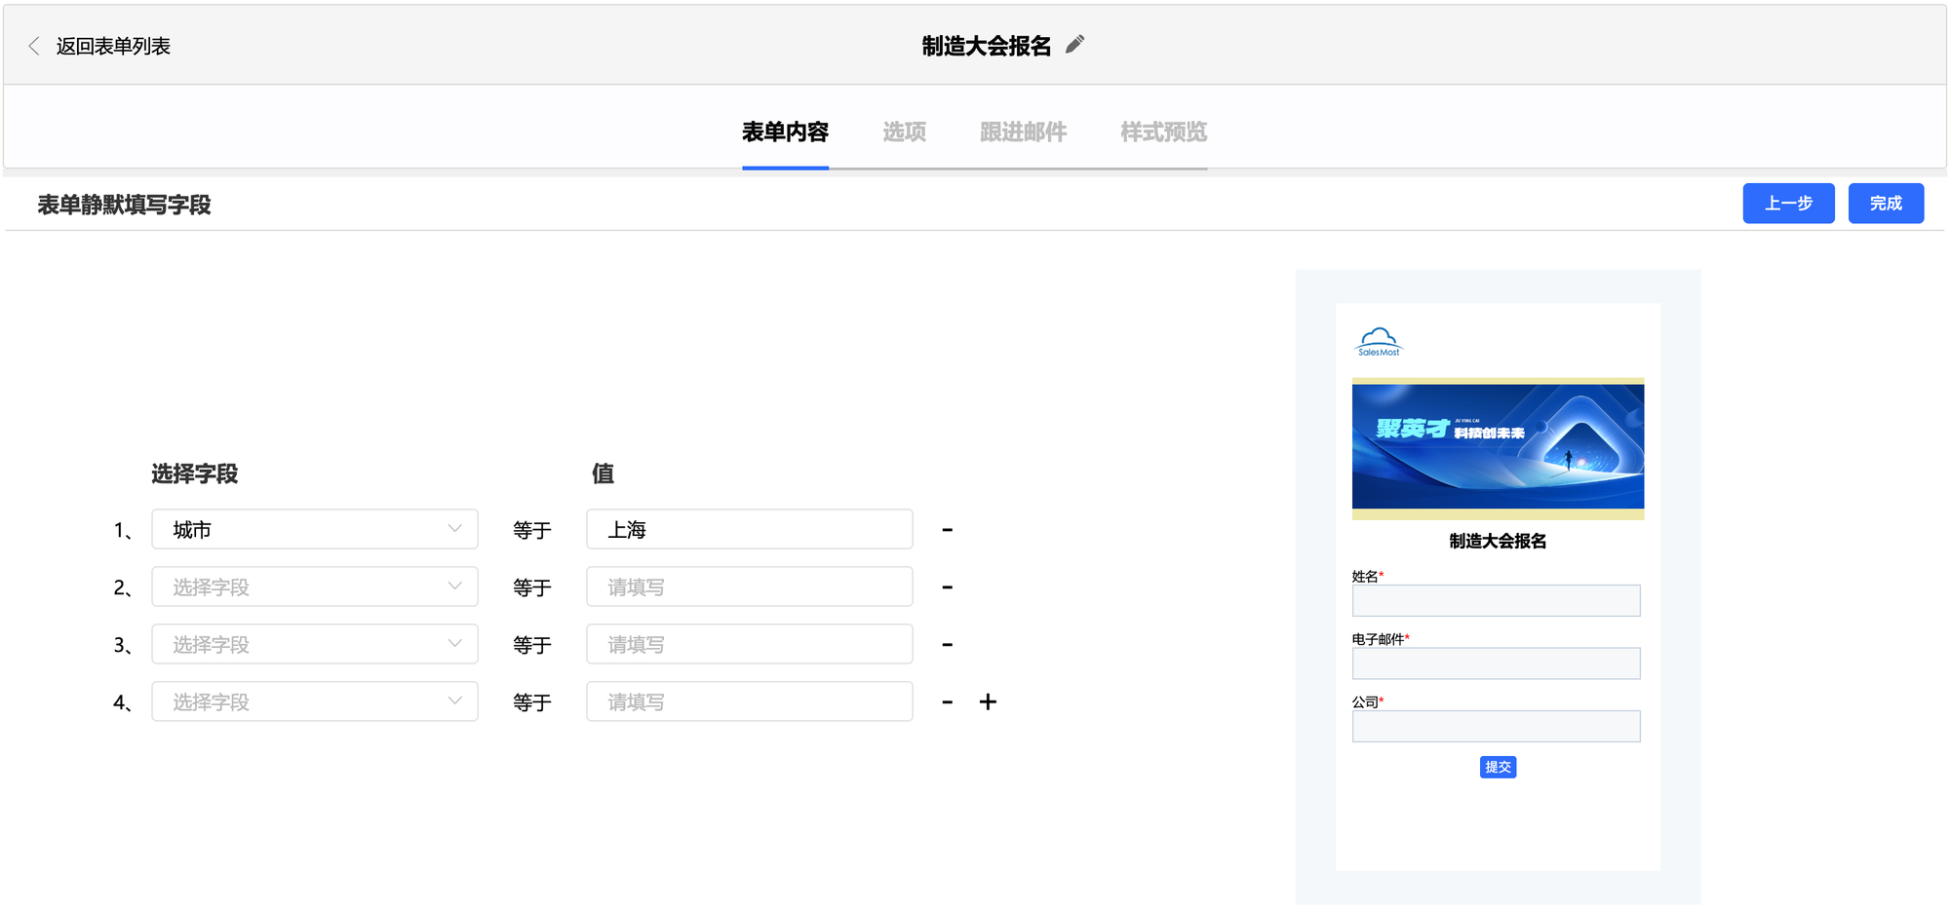
Task: Switch to the 选项 tab
Action: click(904, 132)
